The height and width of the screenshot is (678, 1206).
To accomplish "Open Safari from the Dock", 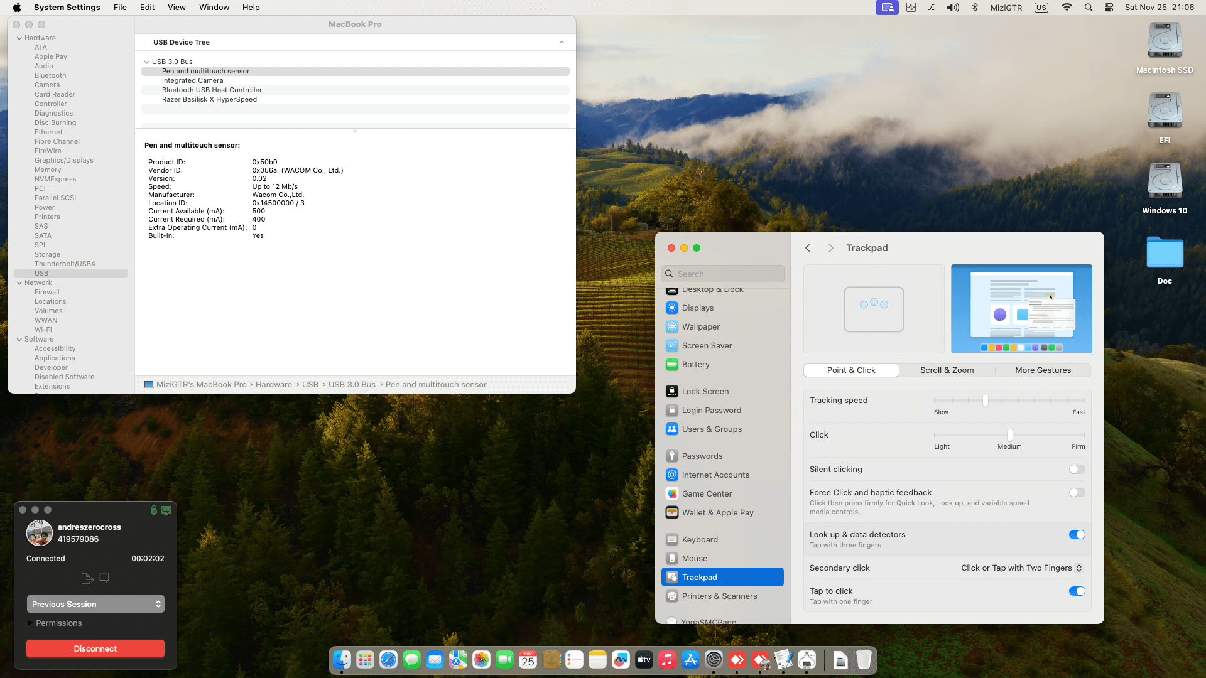I will coord(388,660).
